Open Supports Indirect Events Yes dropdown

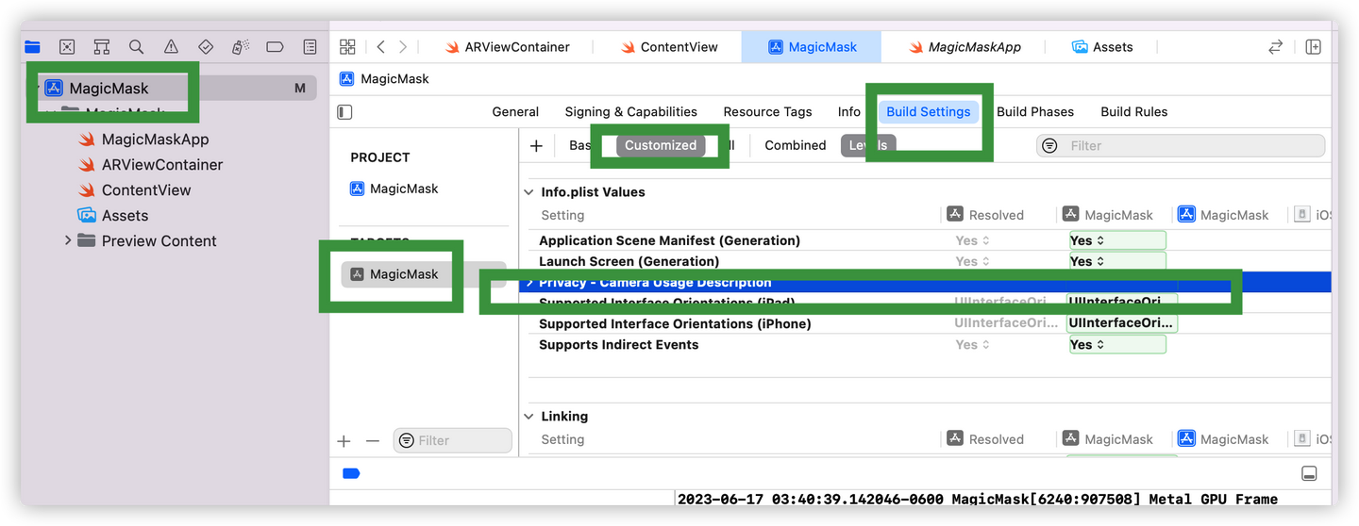(1116, 345)
